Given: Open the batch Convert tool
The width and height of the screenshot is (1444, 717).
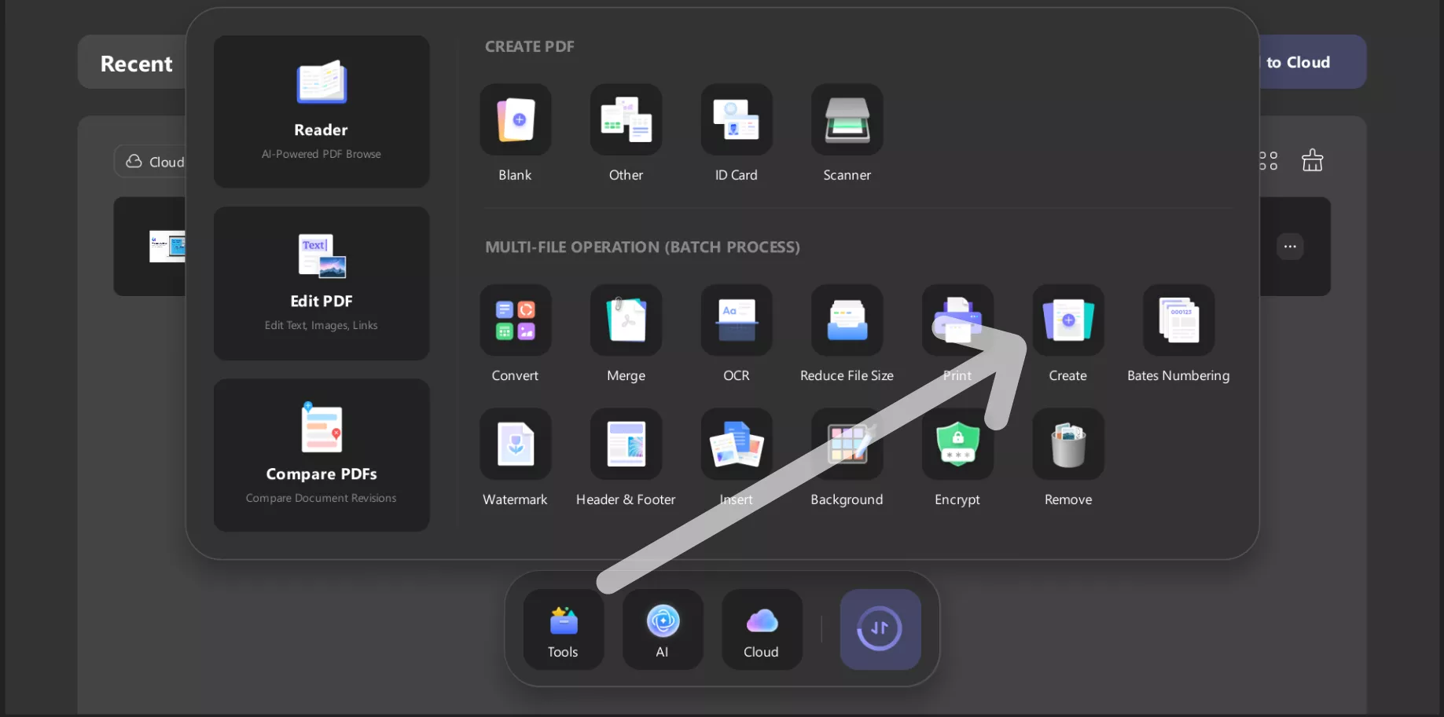Looking at the screenshot, I should pos(515,320).
